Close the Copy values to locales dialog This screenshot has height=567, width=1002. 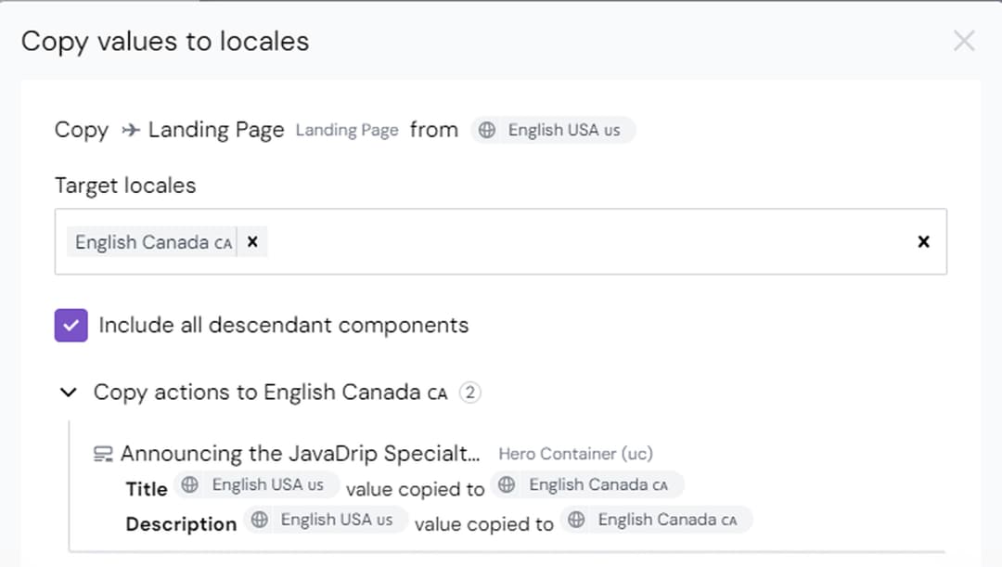(964, 41)
